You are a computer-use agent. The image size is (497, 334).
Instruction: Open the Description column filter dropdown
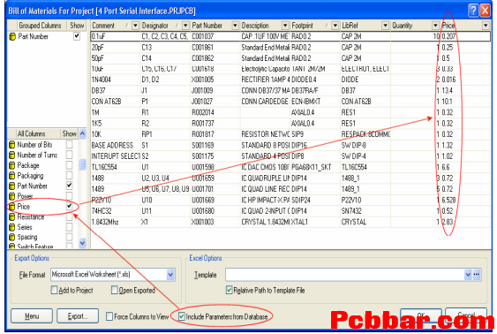[285, 26]
